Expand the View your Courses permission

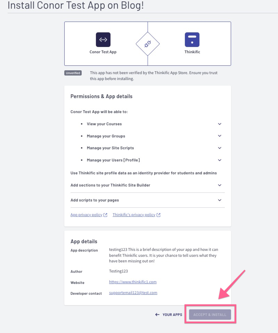point(220,124)
